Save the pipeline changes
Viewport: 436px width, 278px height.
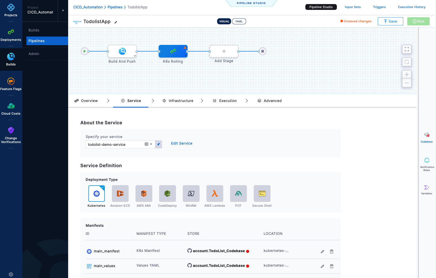point(390,21)
